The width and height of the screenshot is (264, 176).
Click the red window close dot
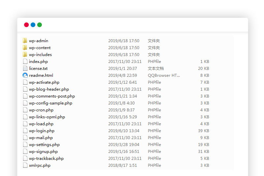(26, 25)
